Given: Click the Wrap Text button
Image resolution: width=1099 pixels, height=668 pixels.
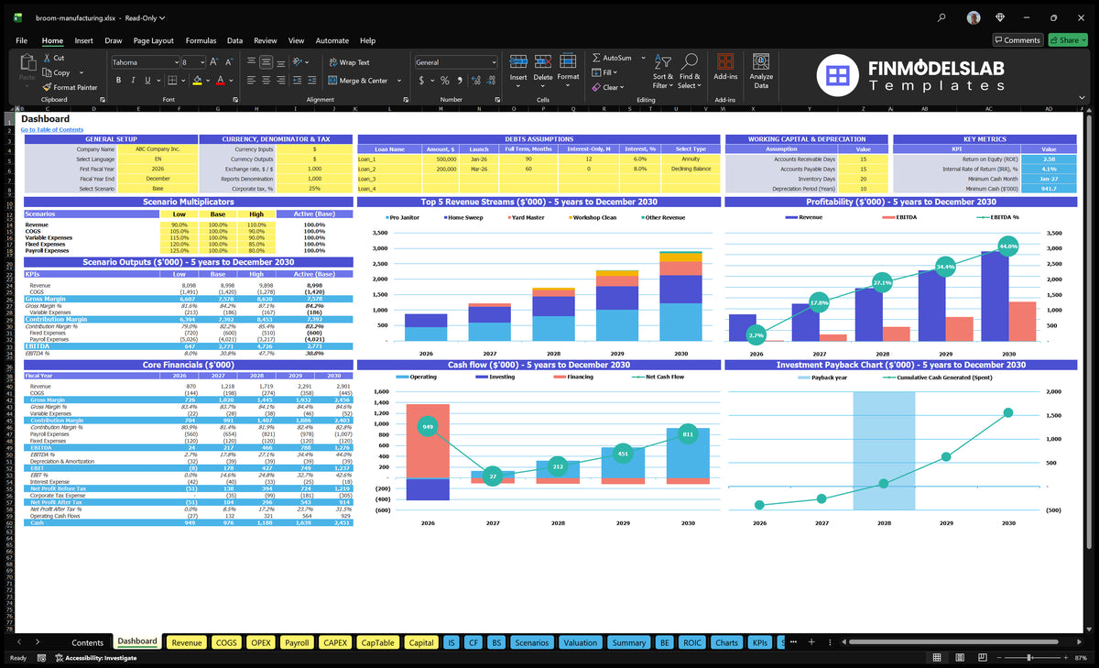Looking at the screenshot, I should [x=349, y=62].
